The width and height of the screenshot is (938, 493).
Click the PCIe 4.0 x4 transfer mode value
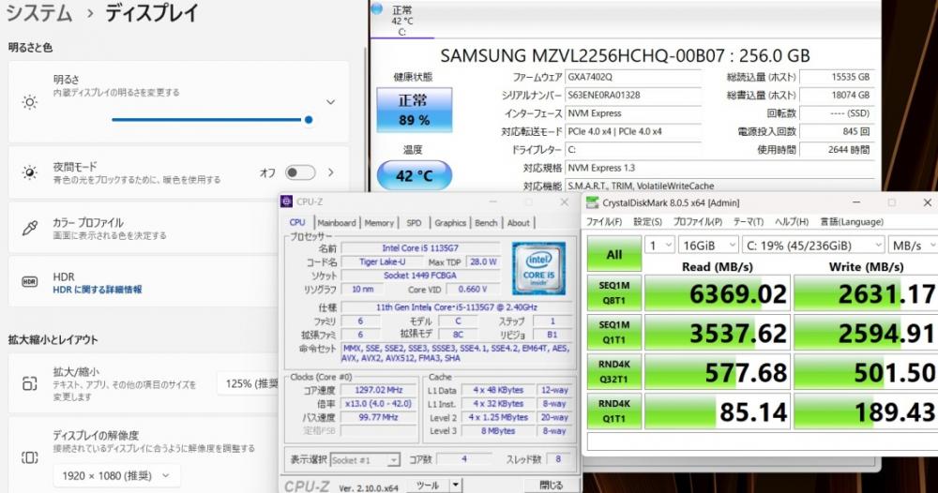[633, 131]
